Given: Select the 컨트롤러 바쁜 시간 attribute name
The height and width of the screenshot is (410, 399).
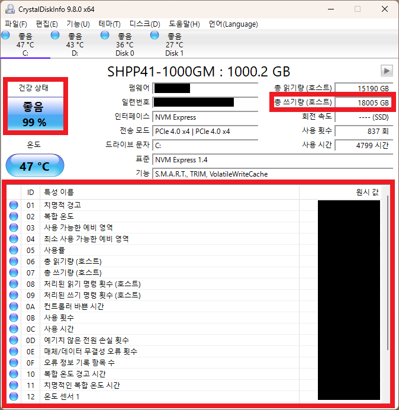Looking at the screenshot, I should click(74, 306).
